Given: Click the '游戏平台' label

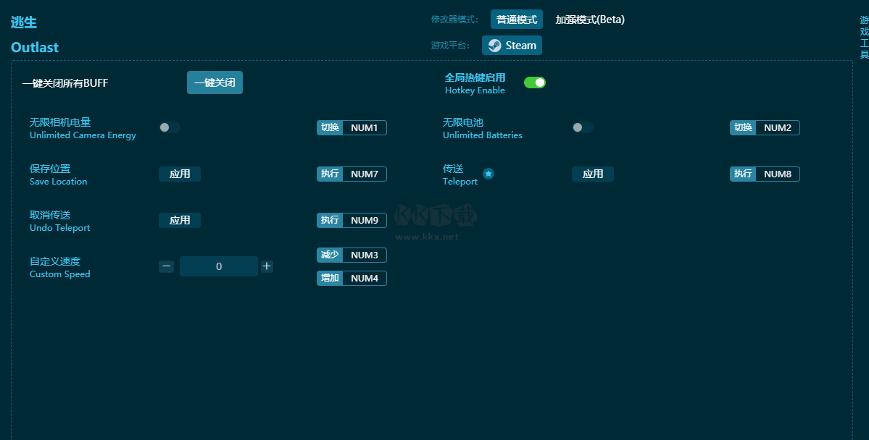Looking at the screenshot, I should 450,46.
